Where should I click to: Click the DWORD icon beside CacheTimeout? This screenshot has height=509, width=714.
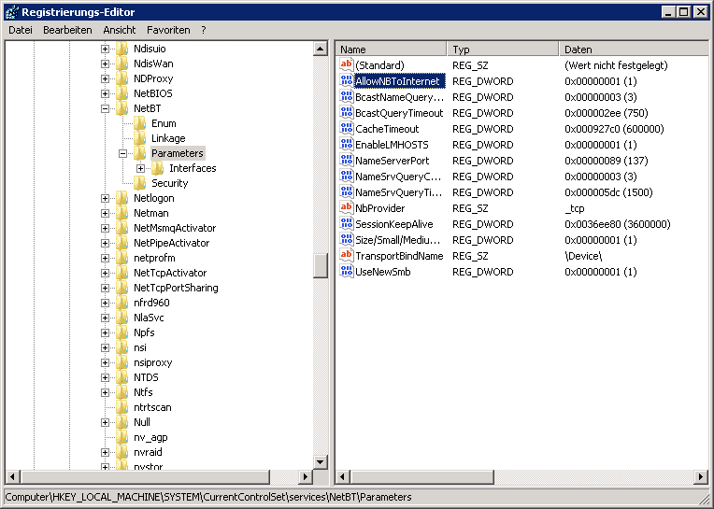[347, 129]
